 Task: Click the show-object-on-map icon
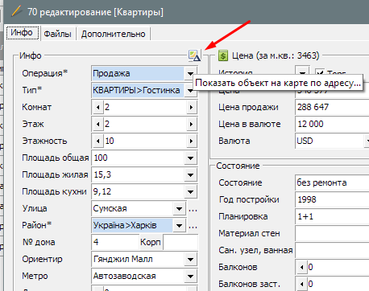(x=194, y=55)
